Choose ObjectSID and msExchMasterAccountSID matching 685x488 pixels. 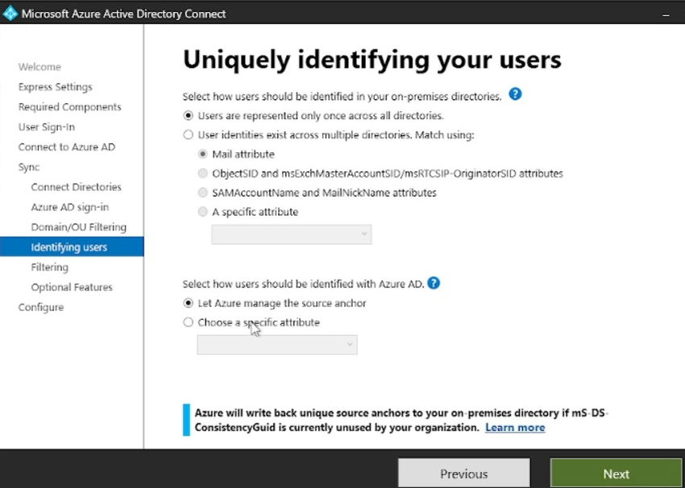202,173
